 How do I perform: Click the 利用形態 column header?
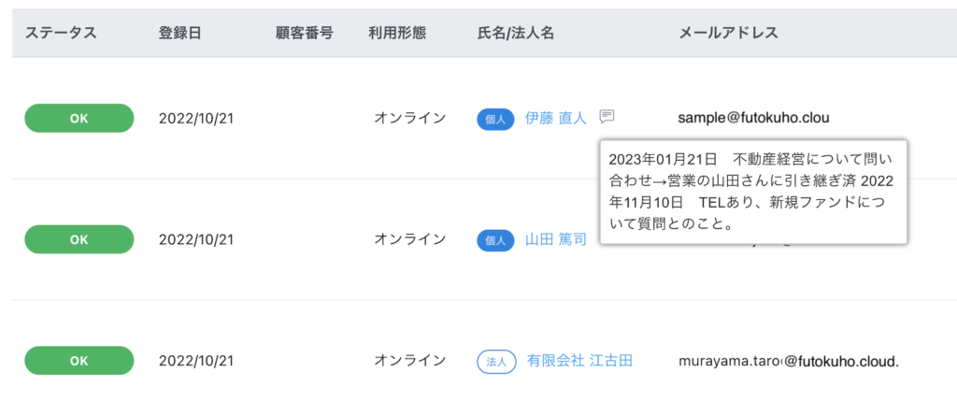(x=397, y=33)
